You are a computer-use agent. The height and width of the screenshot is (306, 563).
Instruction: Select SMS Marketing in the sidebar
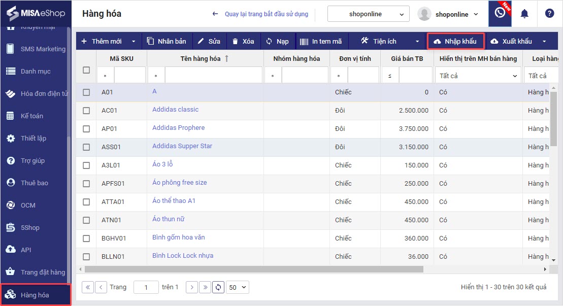point(43,49)
